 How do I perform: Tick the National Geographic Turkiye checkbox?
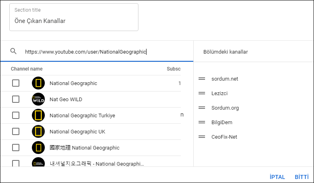(x=16, y=115)
